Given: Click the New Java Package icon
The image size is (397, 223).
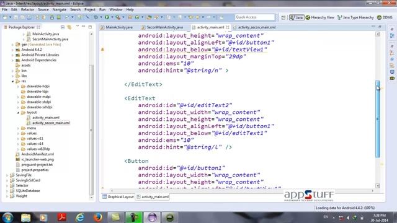Looking at the screenshot, I should tap(130, 17).
